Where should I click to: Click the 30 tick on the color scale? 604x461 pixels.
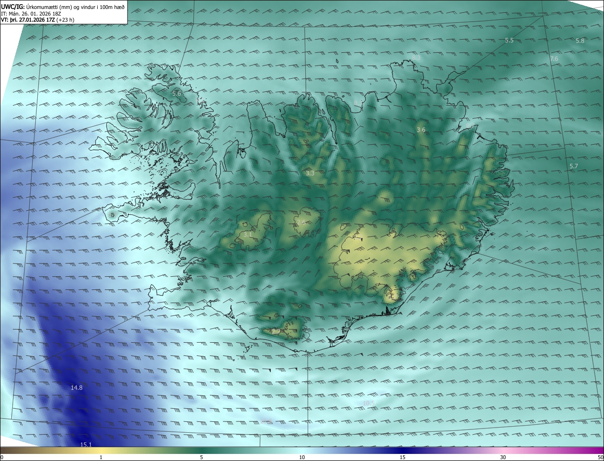pos(503,457)
